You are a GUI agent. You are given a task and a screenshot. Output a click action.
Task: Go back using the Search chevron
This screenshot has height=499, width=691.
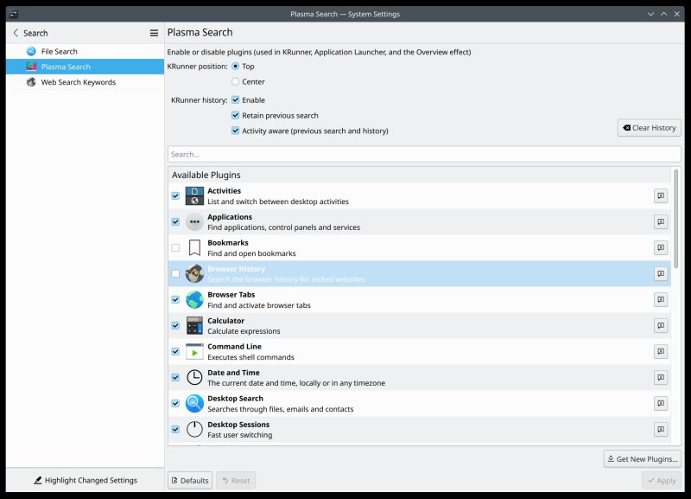[x=16, y=33]
